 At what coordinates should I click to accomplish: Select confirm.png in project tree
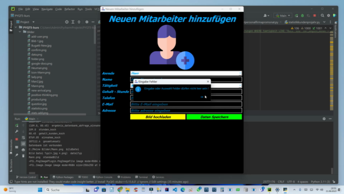[x=39, y=50]
